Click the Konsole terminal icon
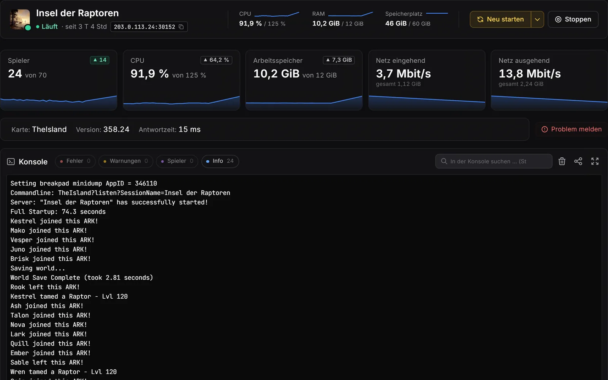 (11, 161)
